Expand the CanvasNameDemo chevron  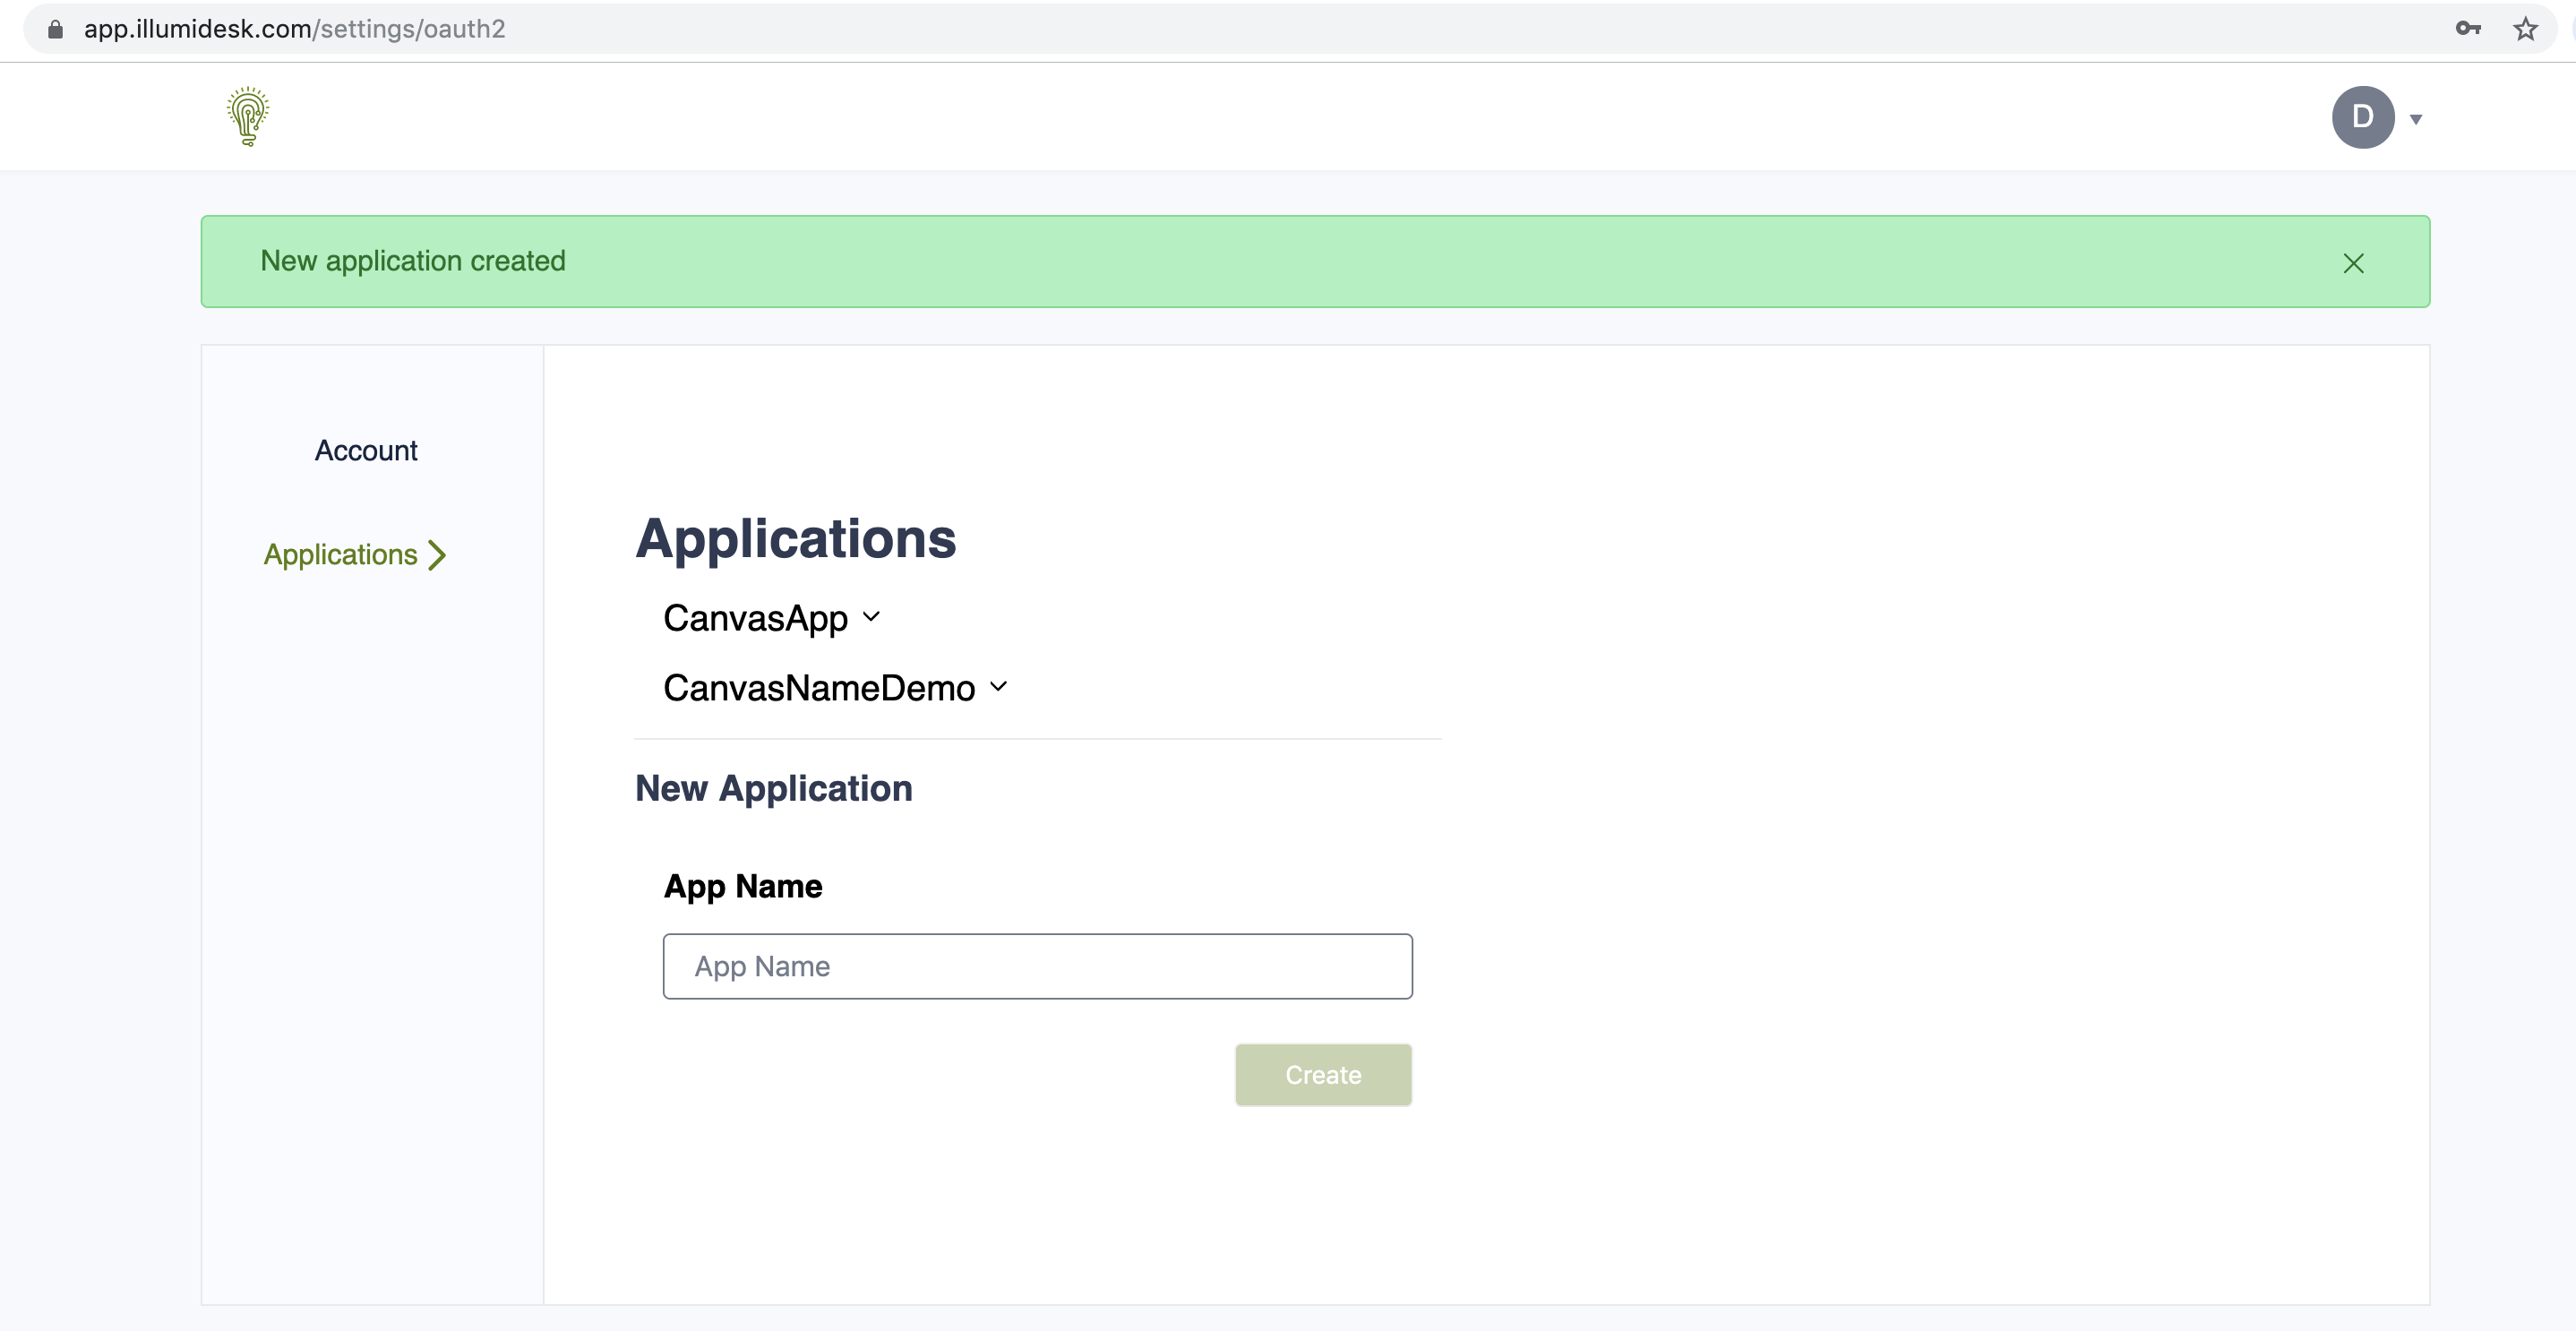pos(998,687)
